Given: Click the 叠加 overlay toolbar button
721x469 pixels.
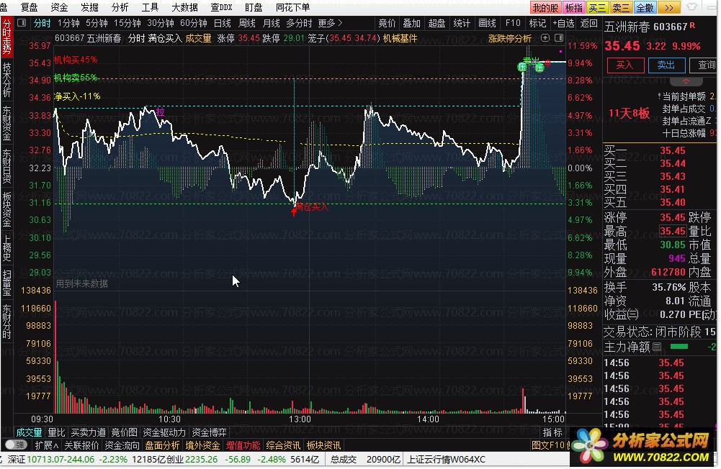Looking at the screenshot, I should [x=411, y=23].
